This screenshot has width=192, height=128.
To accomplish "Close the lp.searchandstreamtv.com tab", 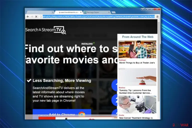I will [x=81, y=12].
